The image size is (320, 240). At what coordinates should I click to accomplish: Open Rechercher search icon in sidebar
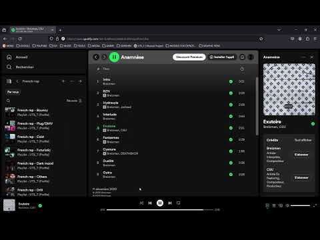click(x=9, y=67)
